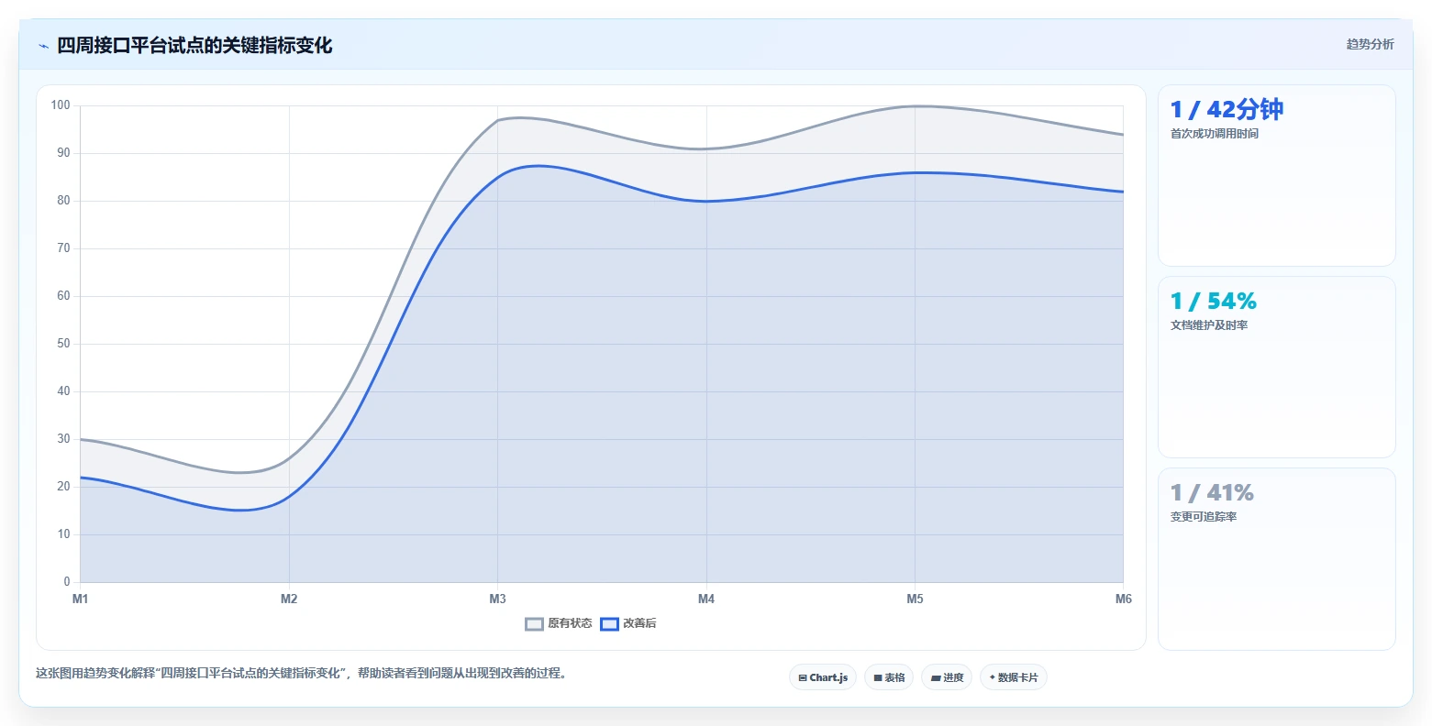The image size is (1432, 726).
Task: Open the 首次成功调用时间 metric card
Action: pos(1277,176)
